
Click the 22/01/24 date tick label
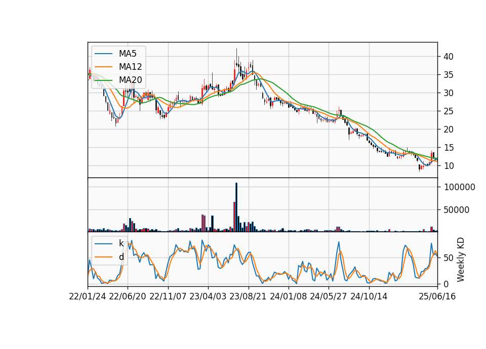88,296
